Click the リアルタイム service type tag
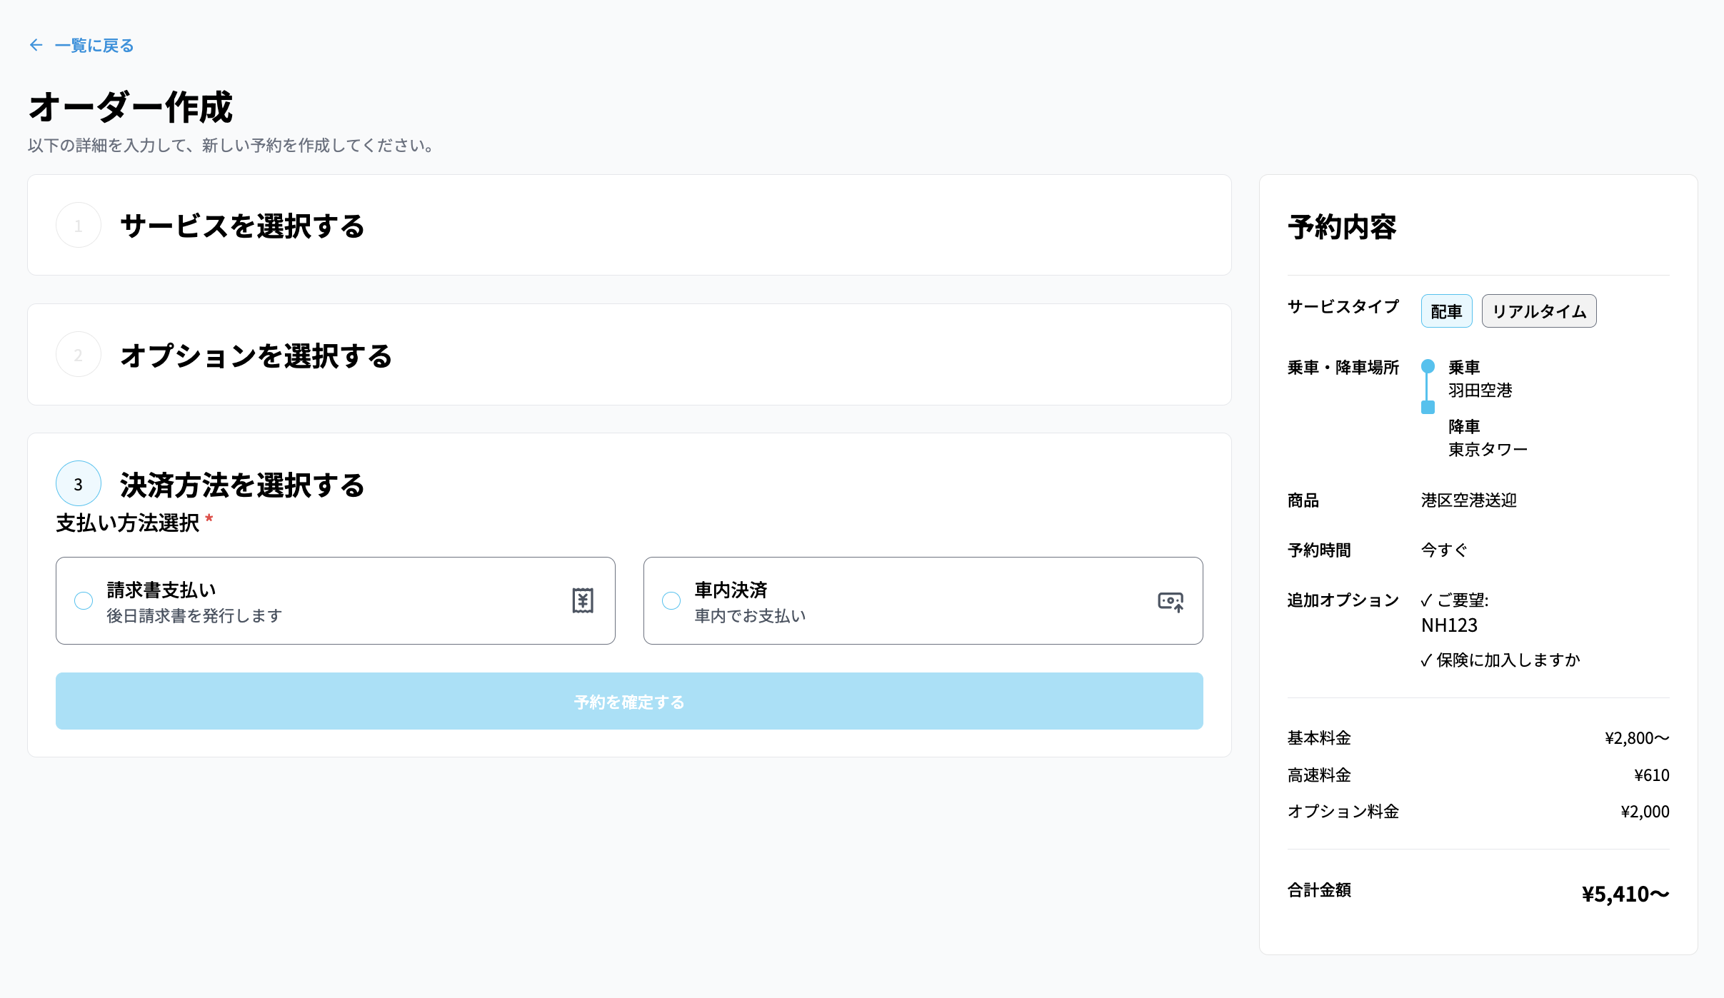This screenshot has width=1724, height=998. [1538, 311]
